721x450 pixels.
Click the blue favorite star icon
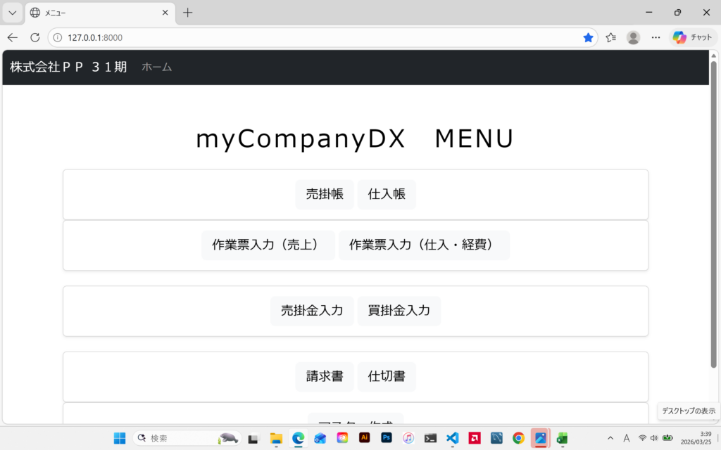588,37
